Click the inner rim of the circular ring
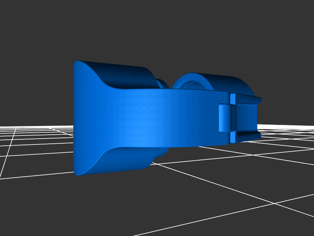Screen dimensions: 314x236 (x=192, y=84)
